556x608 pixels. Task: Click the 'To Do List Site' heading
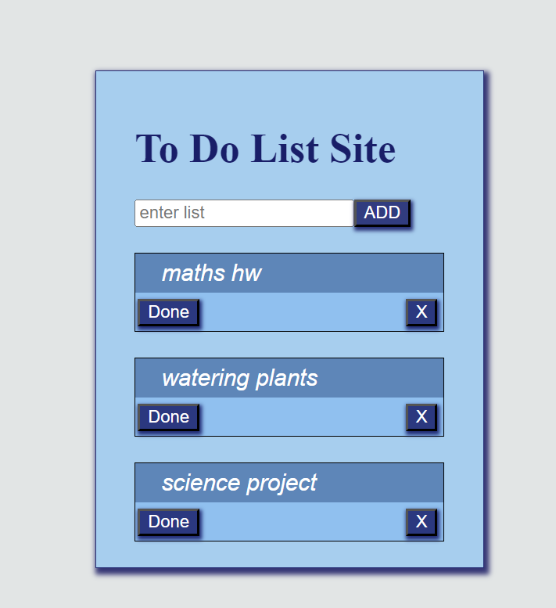[x=265, y=148]
